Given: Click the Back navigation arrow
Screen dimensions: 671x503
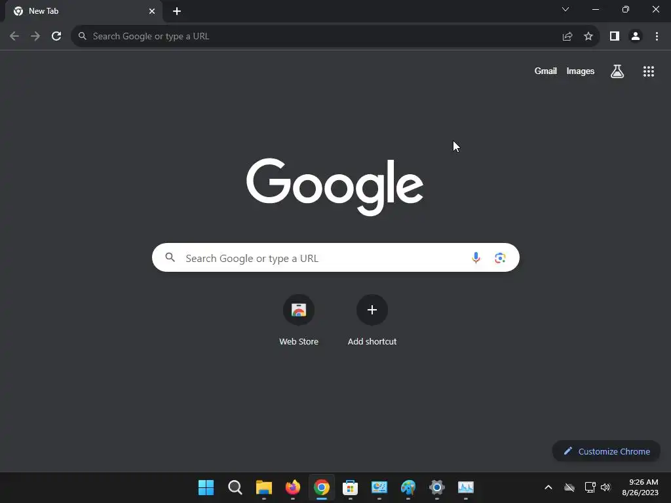Looking at the screenshot, I should coord(14,37).
